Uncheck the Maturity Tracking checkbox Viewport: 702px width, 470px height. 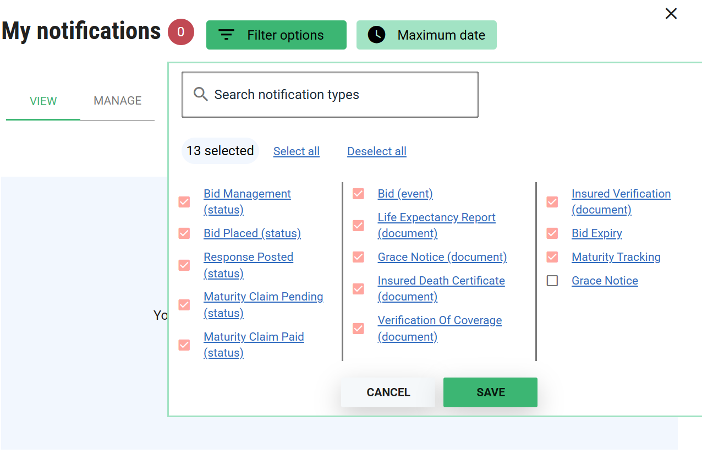tap(552, 257)
